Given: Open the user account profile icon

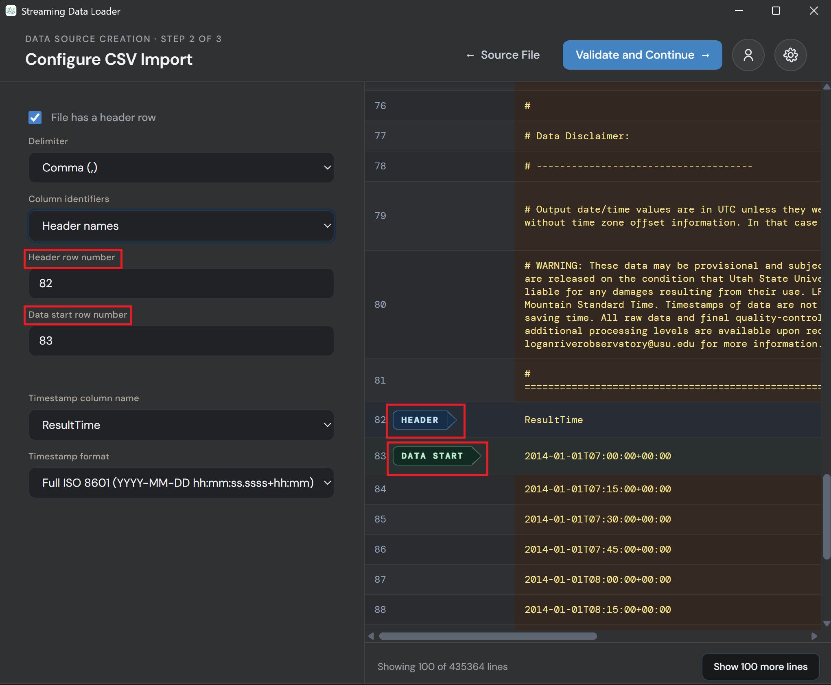Looking at the screenshot, I should (748, 55).
